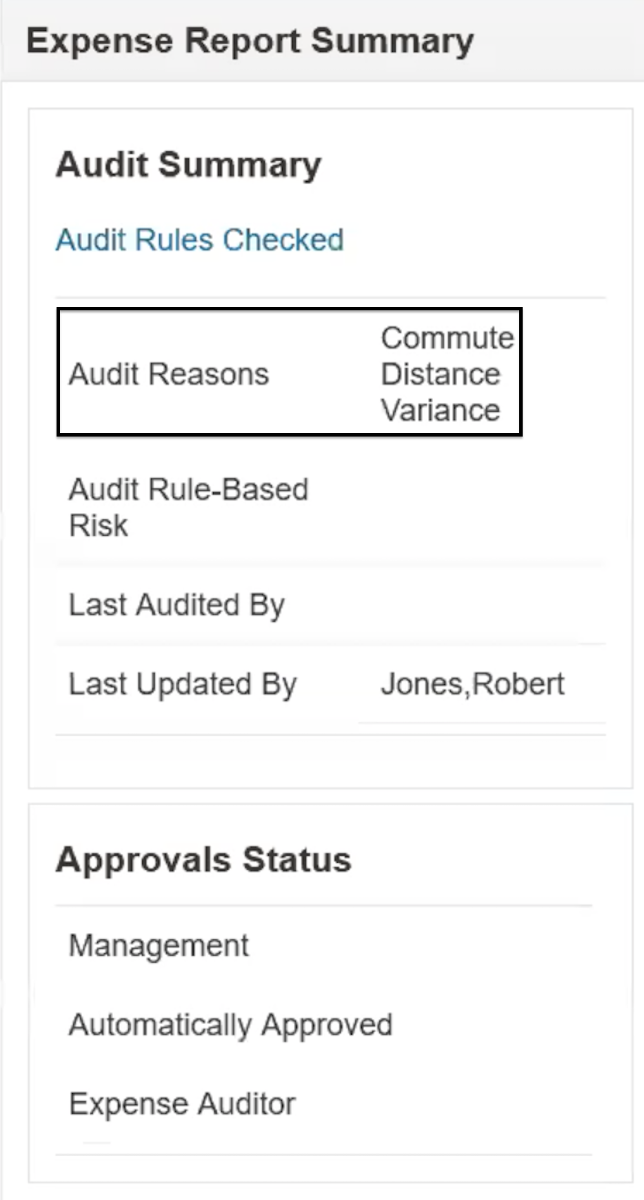
Task: Click the Last Updated By label
Action: tap(182, 683)
